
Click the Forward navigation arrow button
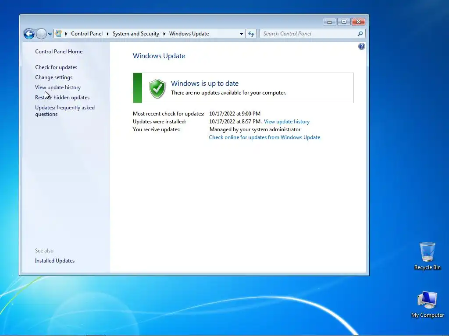click(41, 34)
